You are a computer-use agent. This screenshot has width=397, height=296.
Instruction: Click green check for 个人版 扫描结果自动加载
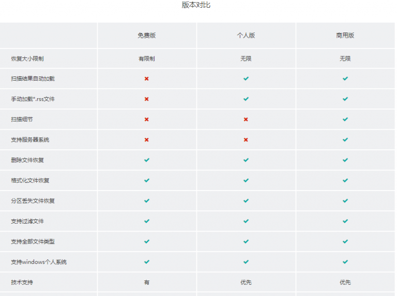coord(246,79)
